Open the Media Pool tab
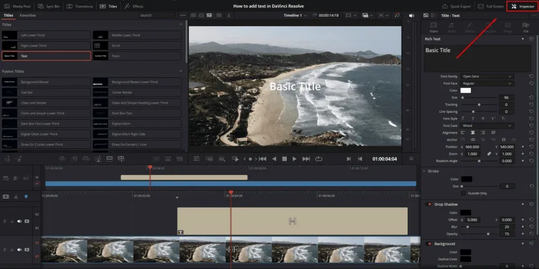The height and width of the screenshot is (269, 539). 17,6
